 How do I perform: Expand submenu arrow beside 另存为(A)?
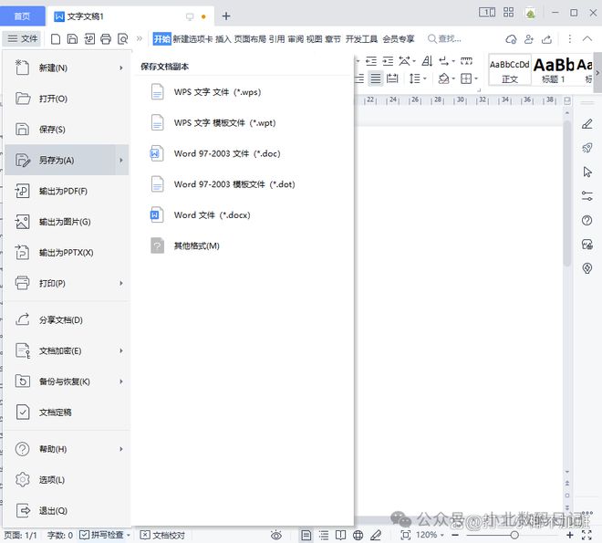click(121, 160)
